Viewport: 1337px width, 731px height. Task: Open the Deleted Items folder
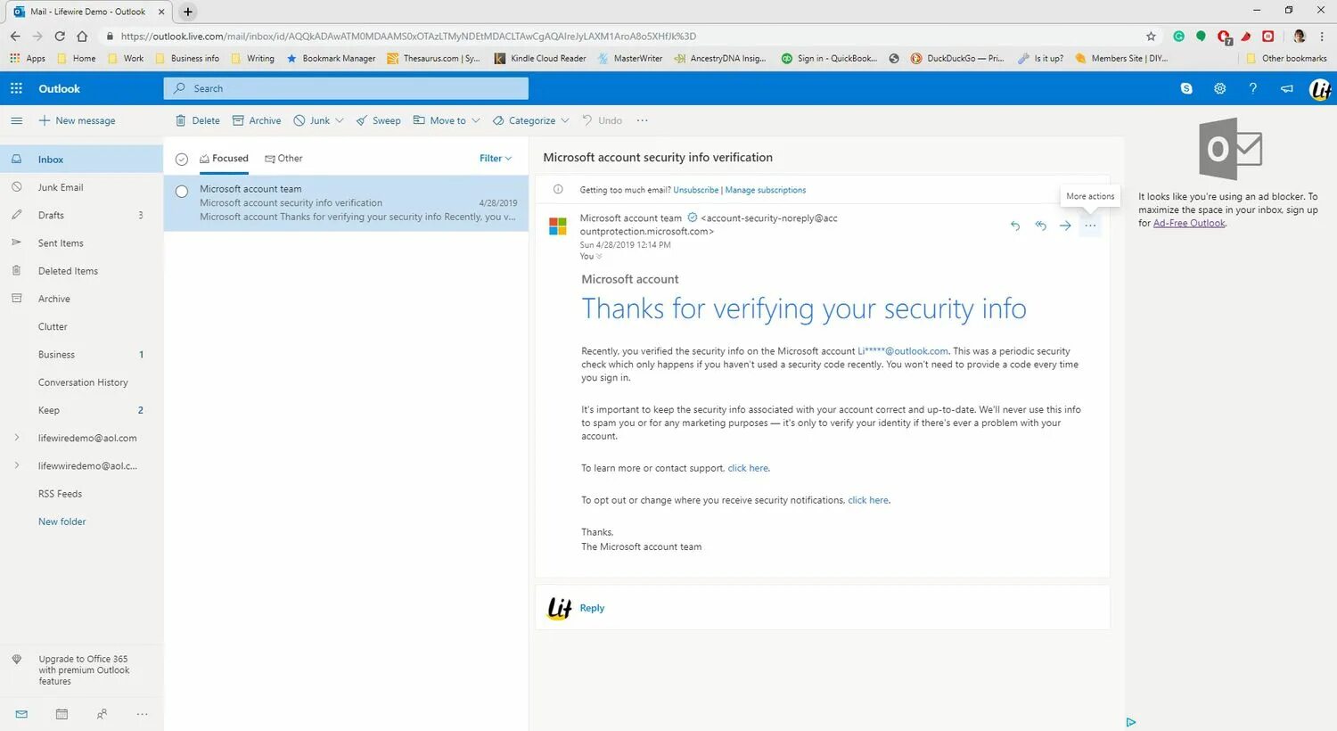[81, 270]
